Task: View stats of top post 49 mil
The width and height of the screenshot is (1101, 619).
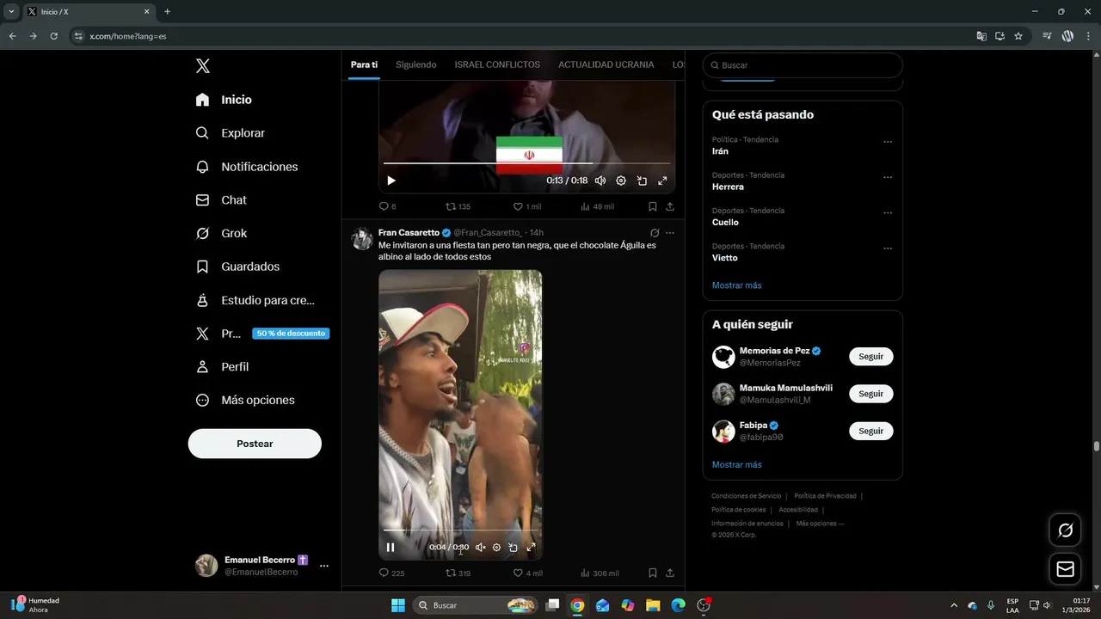Action: (x=597, y=206)
